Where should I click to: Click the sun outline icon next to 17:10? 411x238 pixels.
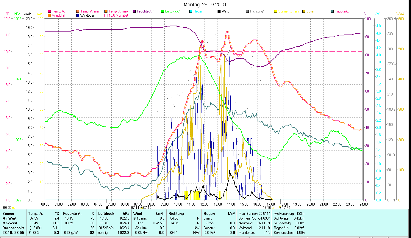[x=273, y=207]
